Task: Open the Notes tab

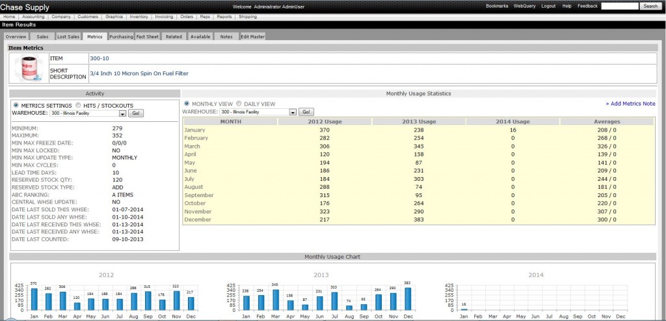Action: (226, 37)
